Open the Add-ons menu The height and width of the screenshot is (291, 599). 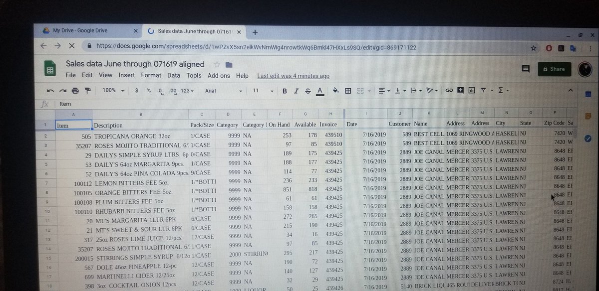[219, 76]
